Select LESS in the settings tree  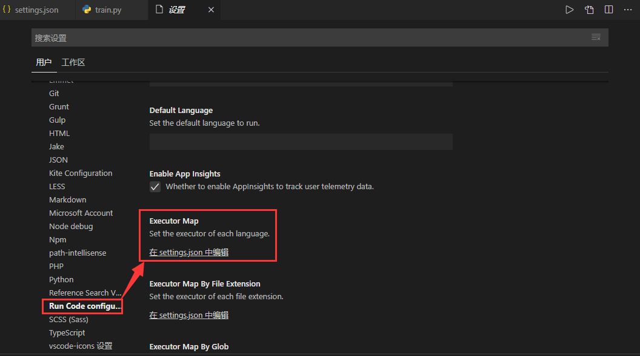click(57, 186)
